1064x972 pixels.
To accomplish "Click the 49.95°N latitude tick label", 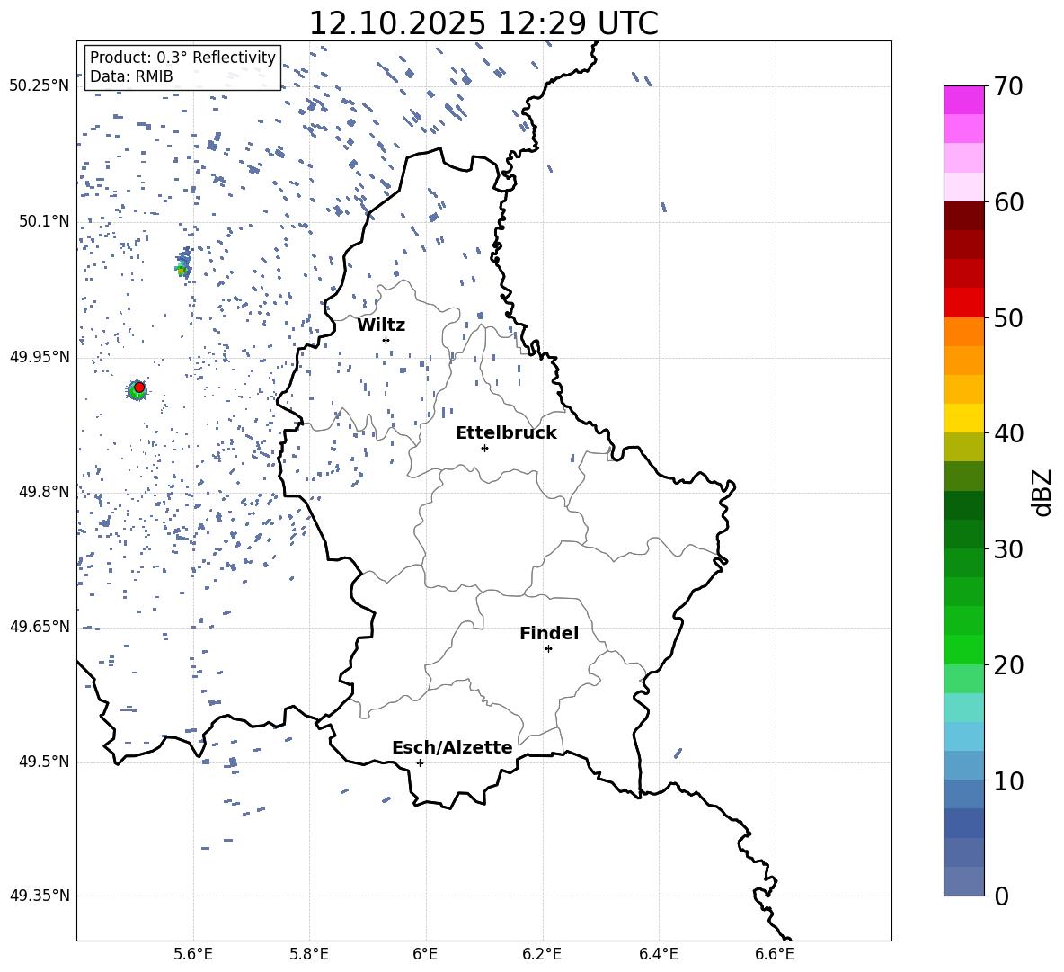I will coord(40,357).
